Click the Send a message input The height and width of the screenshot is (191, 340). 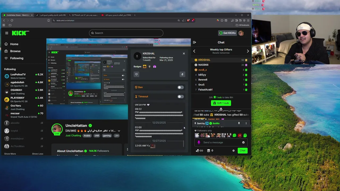220,142
